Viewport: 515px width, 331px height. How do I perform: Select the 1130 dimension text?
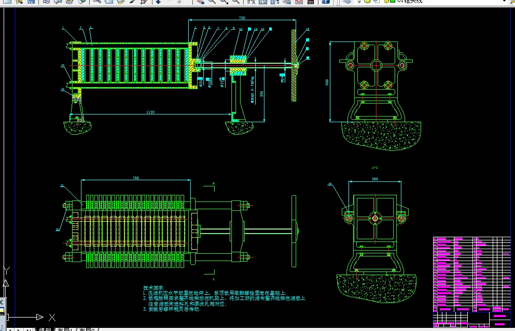(150, 112)
